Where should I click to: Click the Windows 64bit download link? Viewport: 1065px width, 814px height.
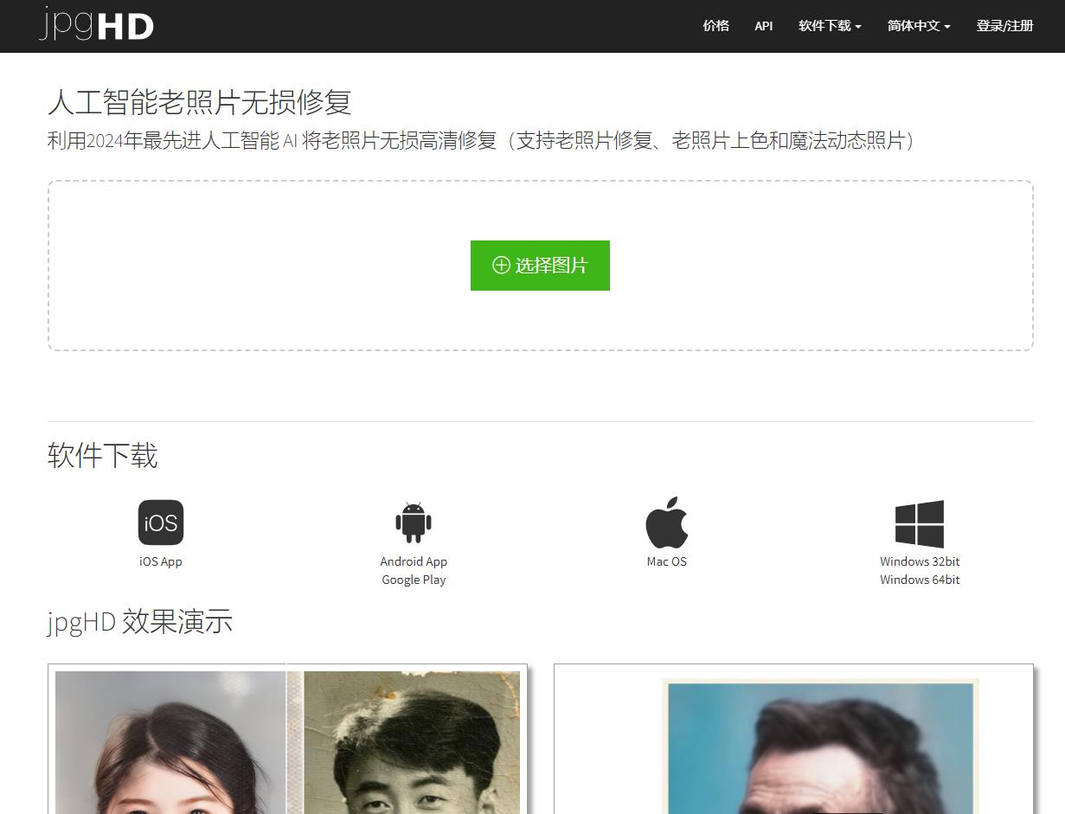[919, 580]
